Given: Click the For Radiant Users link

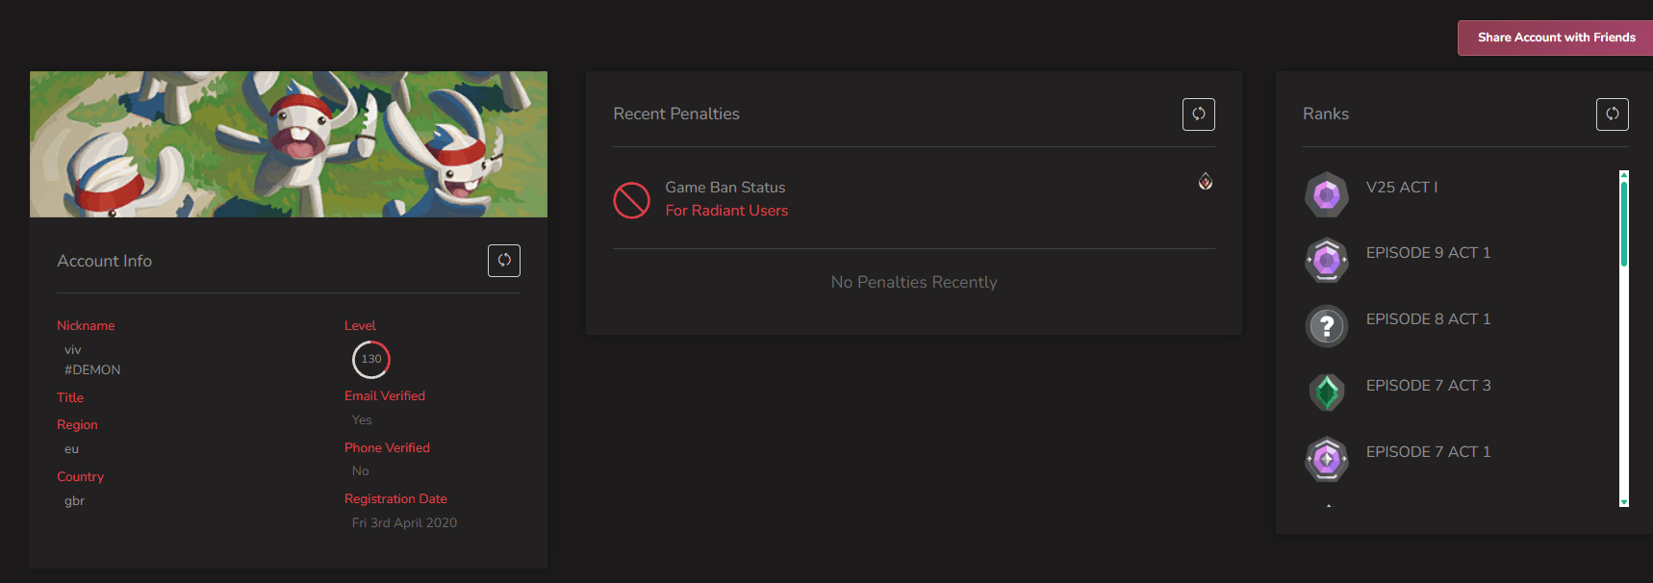Looking at the screenshot, I should point(726,211).
